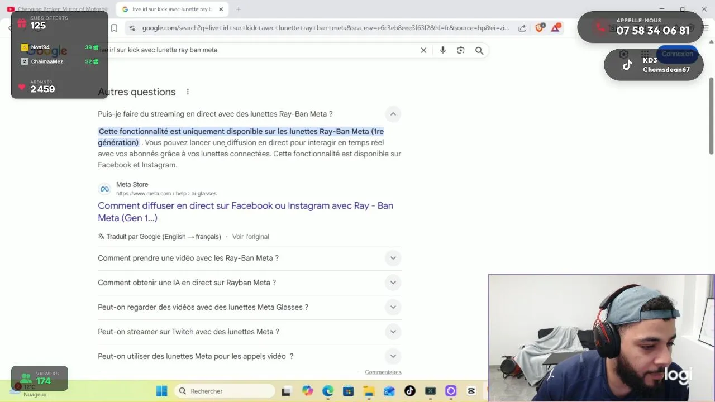Click highlighted Cette fonctionnalité est uniquement text

[x=241, y=137]
